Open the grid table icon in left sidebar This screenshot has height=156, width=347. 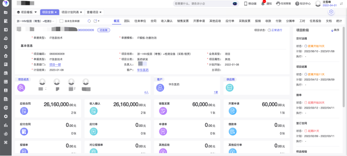pyautogui.click(x=6, y=82)
